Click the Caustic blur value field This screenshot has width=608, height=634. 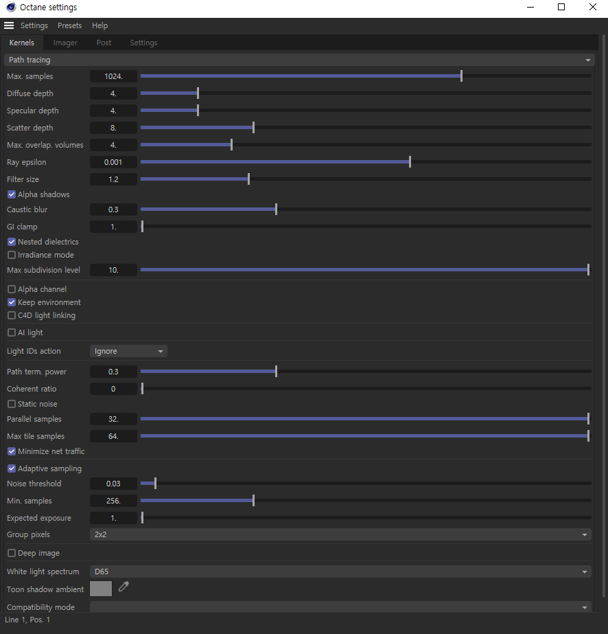(x=113, y=210)
